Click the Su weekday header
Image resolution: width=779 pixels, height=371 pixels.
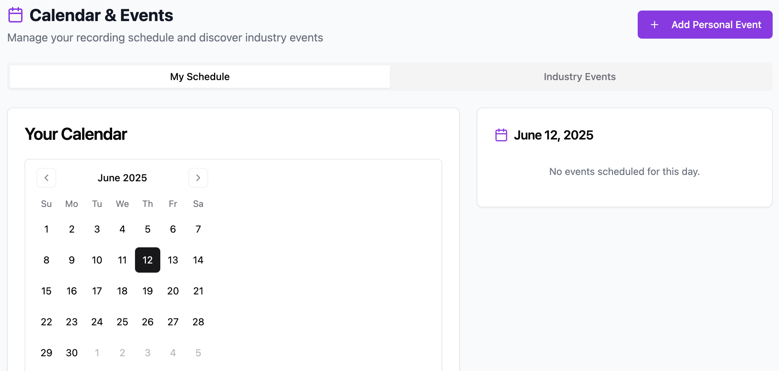tap(46, 204)
